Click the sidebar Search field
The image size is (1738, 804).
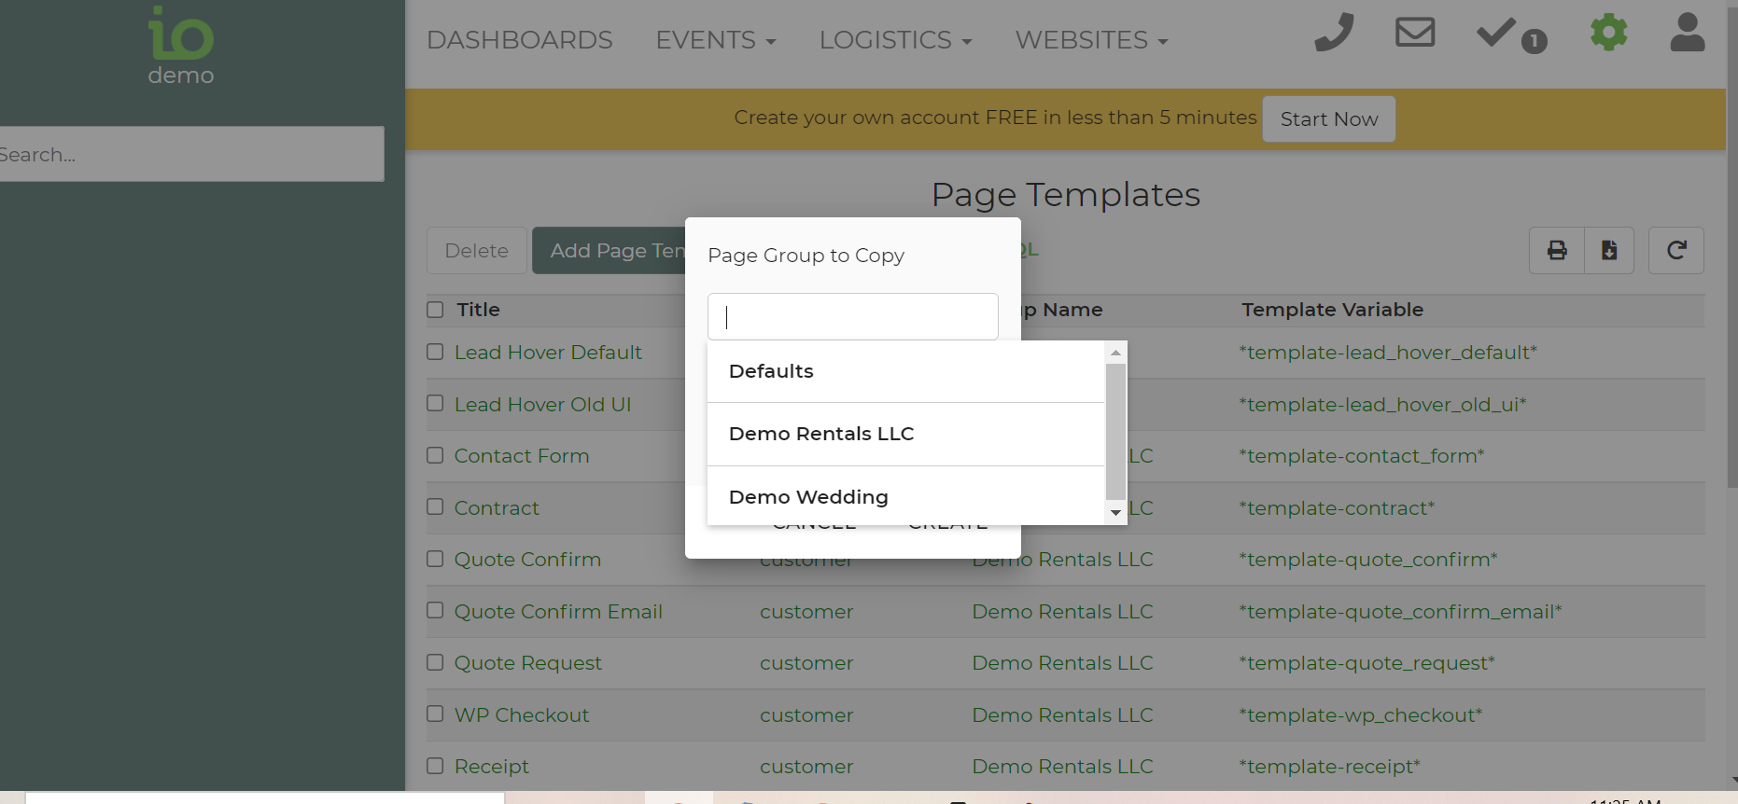coord(191,154)
